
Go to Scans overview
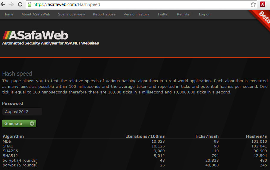click(72, 14)
